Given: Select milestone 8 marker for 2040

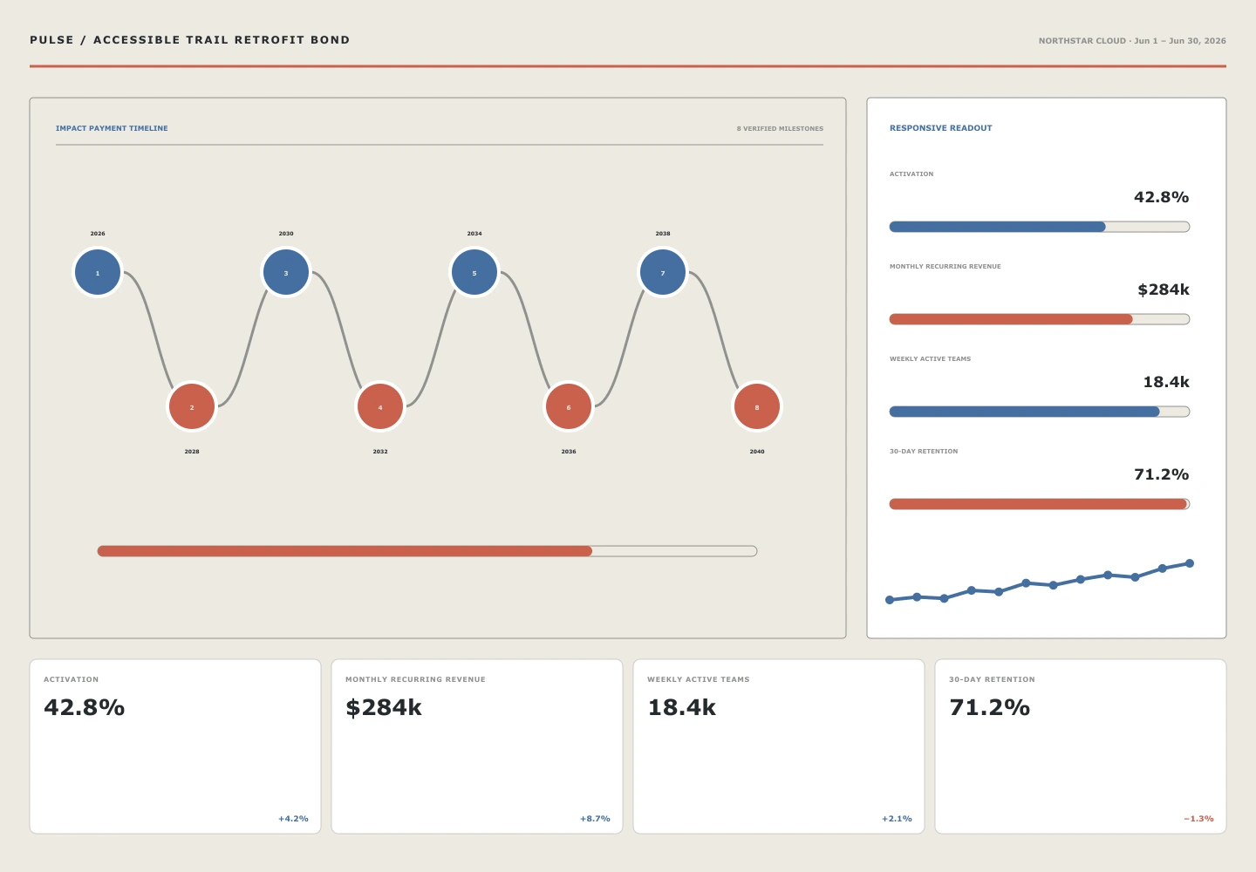Looking at the screenshot, I should (x=757, y=407).
